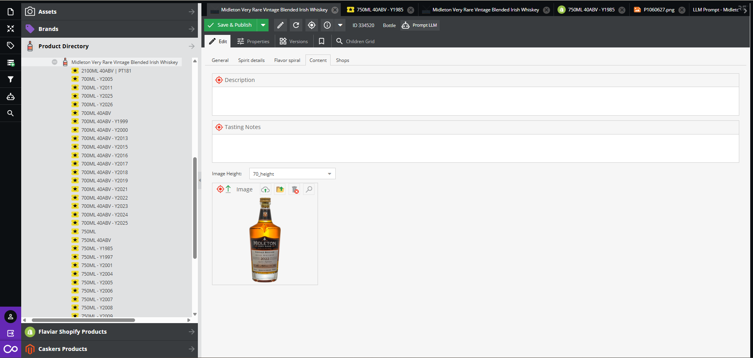Open the Documents sidebar icon

[11, 12]
